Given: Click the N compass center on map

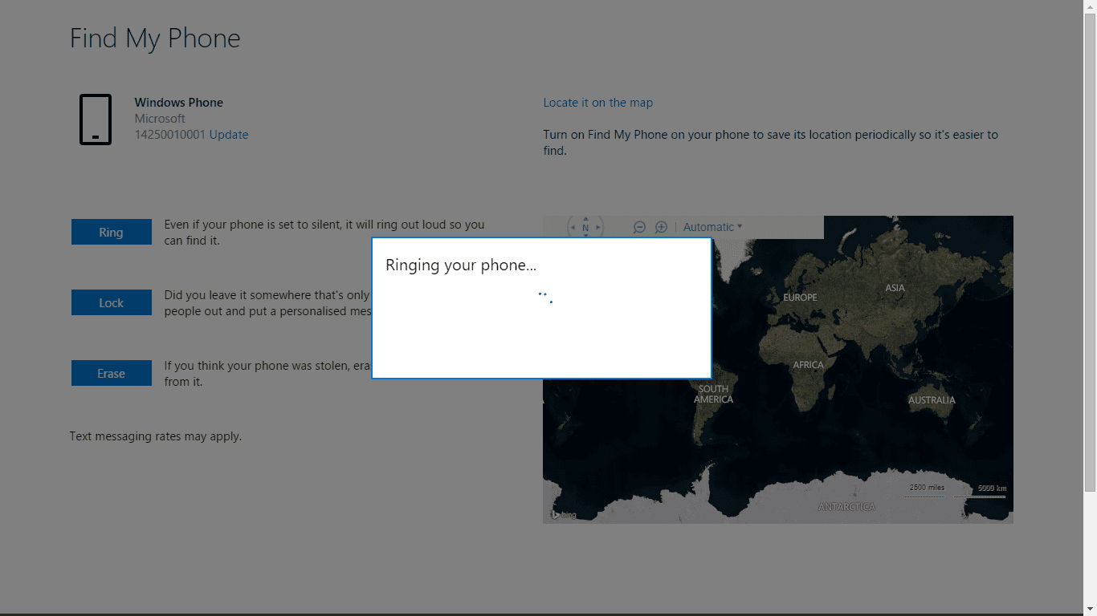Looking at the screenshot, I should [585, 228].
